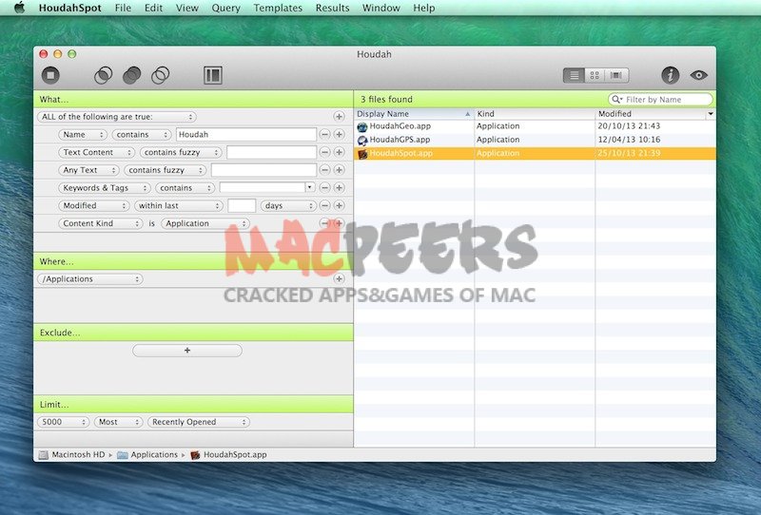
Task: Stop the running search
Action: (x=50, y=75)
